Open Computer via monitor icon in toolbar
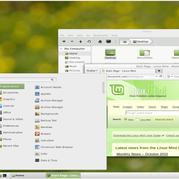The width and height of the screenshot is (179, 179). 108,42
